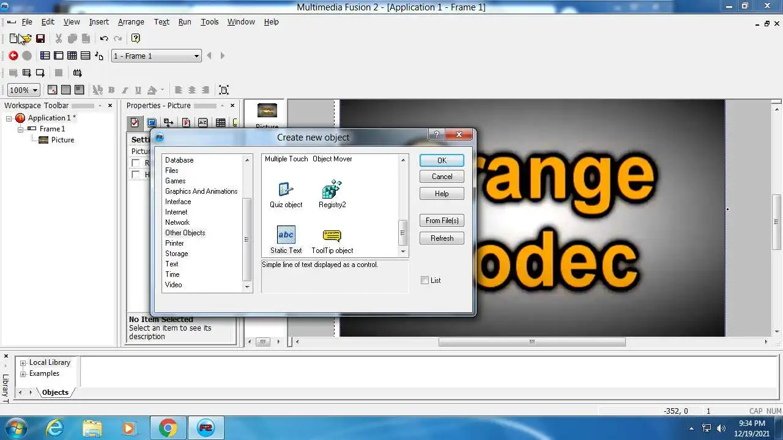
Task: Select the Registry2 object icon
Action: (332, 189)
